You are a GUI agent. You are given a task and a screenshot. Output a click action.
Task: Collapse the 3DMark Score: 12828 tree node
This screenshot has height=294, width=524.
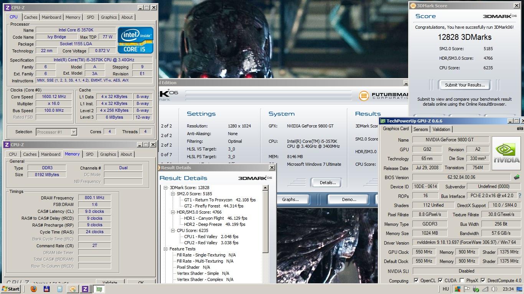coord(166,188)
